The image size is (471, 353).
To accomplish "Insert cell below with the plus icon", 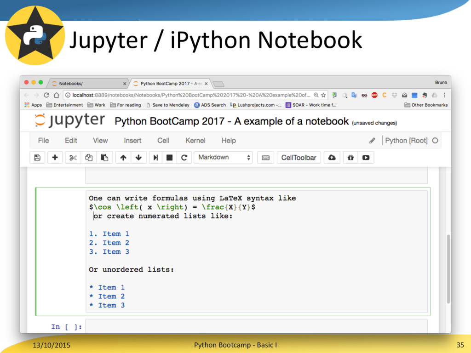I will [55, 158].
